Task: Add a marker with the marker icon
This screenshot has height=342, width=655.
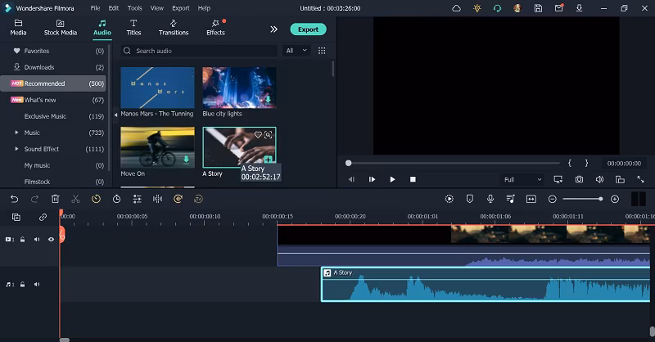Action: (469, 199)
